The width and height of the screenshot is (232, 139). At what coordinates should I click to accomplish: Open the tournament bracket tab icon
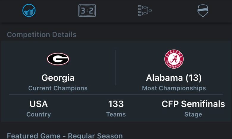[145, 11]
